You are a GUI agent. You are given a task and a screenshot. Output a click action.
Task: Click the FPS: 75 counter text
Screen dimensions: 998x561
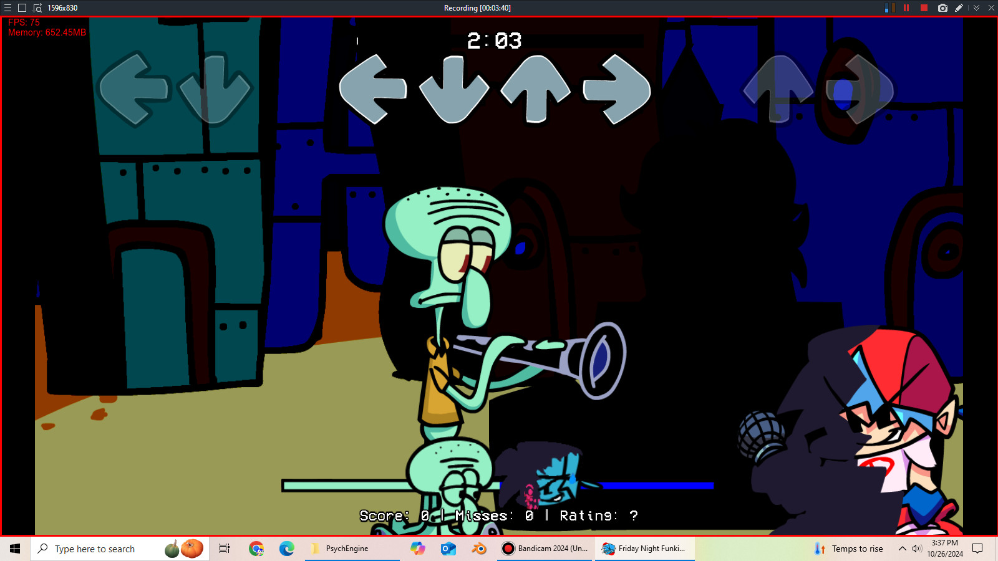(24, 22)
